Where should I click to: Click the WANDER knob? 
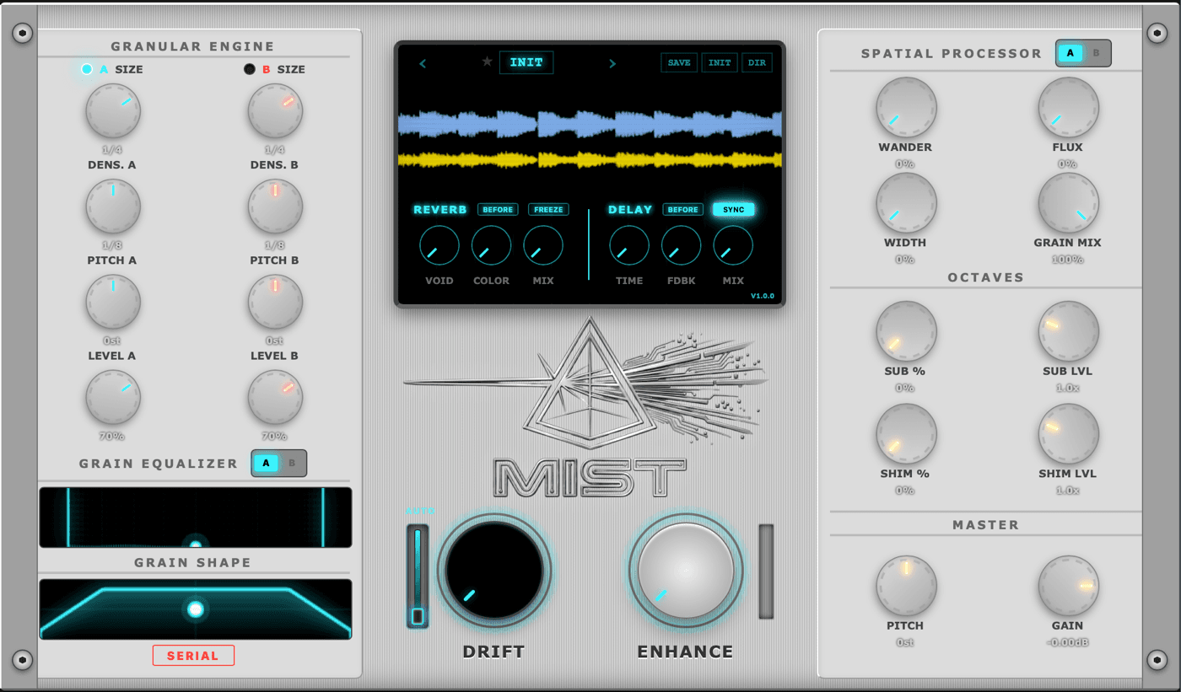906,108
